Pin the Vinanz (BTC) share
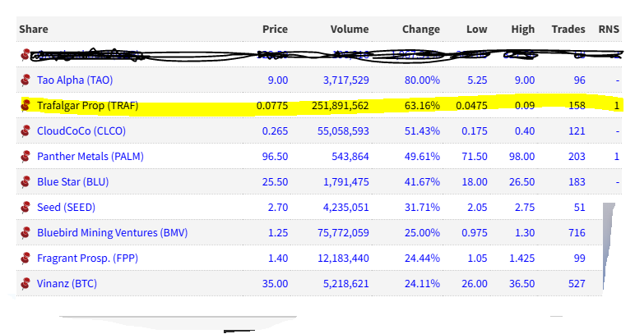This screenshot has width=635, height=334. [25, 283]
